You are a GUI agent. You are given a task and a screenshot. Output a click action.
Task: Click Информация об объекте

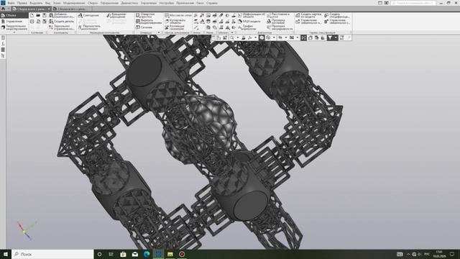tap(251, 15)
